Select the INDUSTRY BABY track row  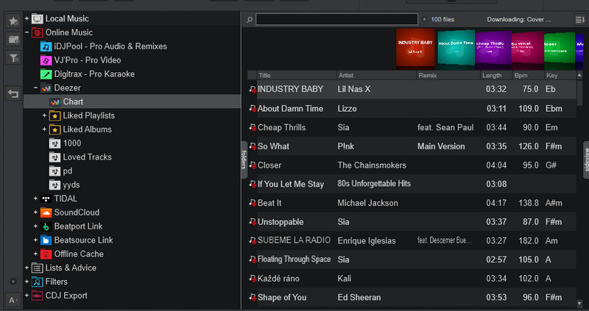(412, 89)
